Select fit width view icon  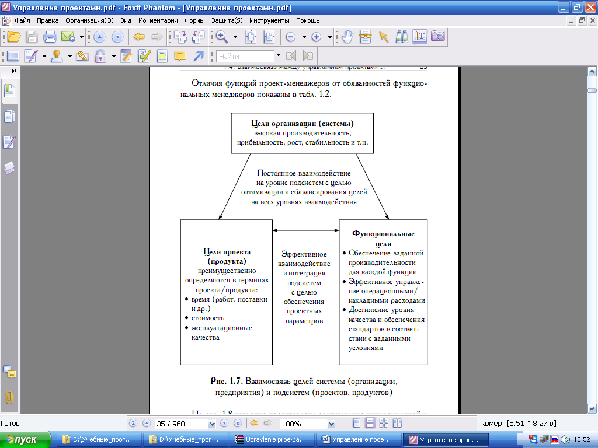tap(269, 37)
